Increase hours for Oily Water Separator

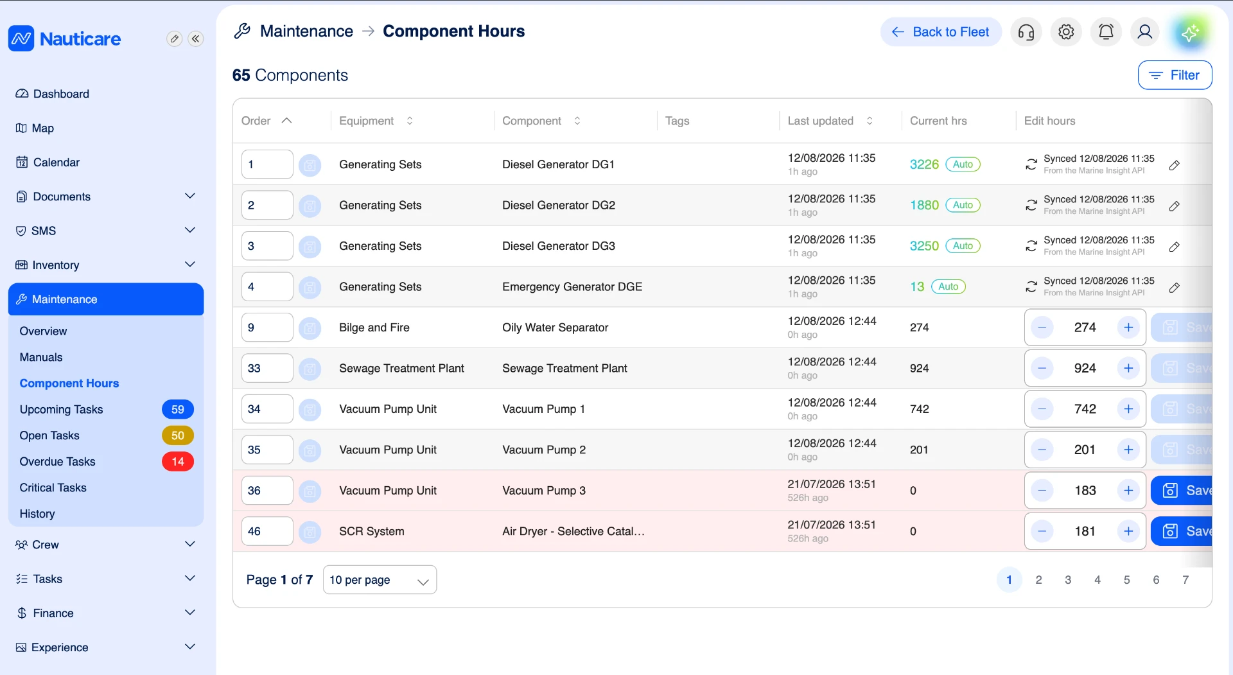point(1128,328)
